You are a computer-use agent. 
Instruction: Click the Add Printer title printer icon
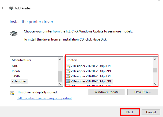click(x=11, y=8)
